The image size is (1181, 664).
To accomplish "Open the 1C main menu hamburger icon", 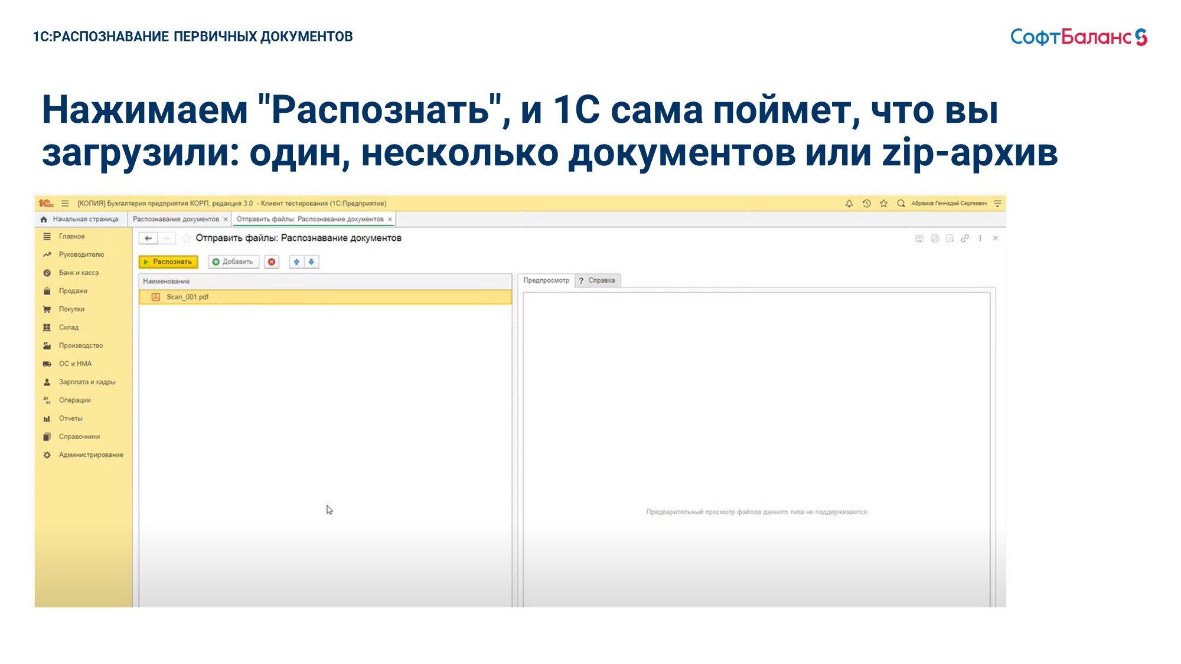I will [x=65, y=203].
